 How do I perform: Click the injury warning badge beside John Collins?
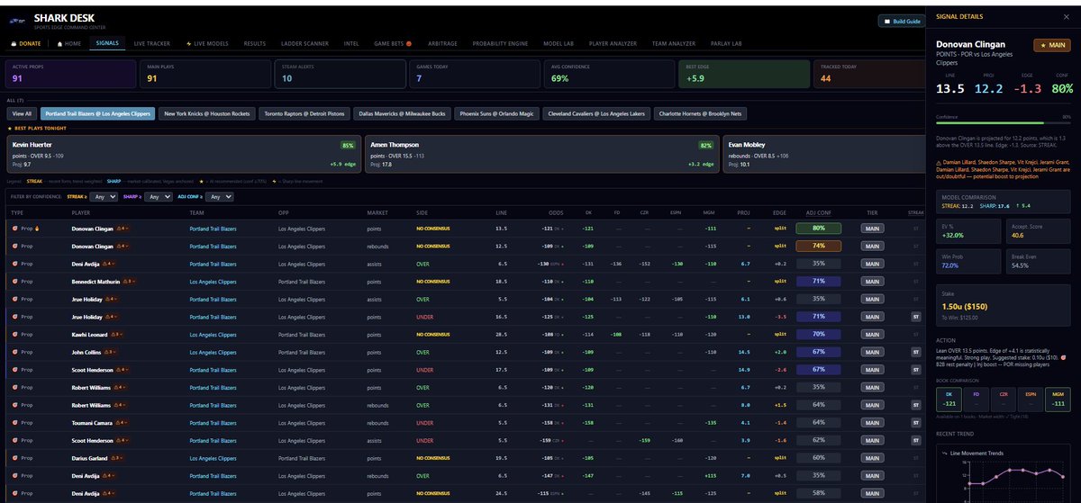tap(110, 352)
